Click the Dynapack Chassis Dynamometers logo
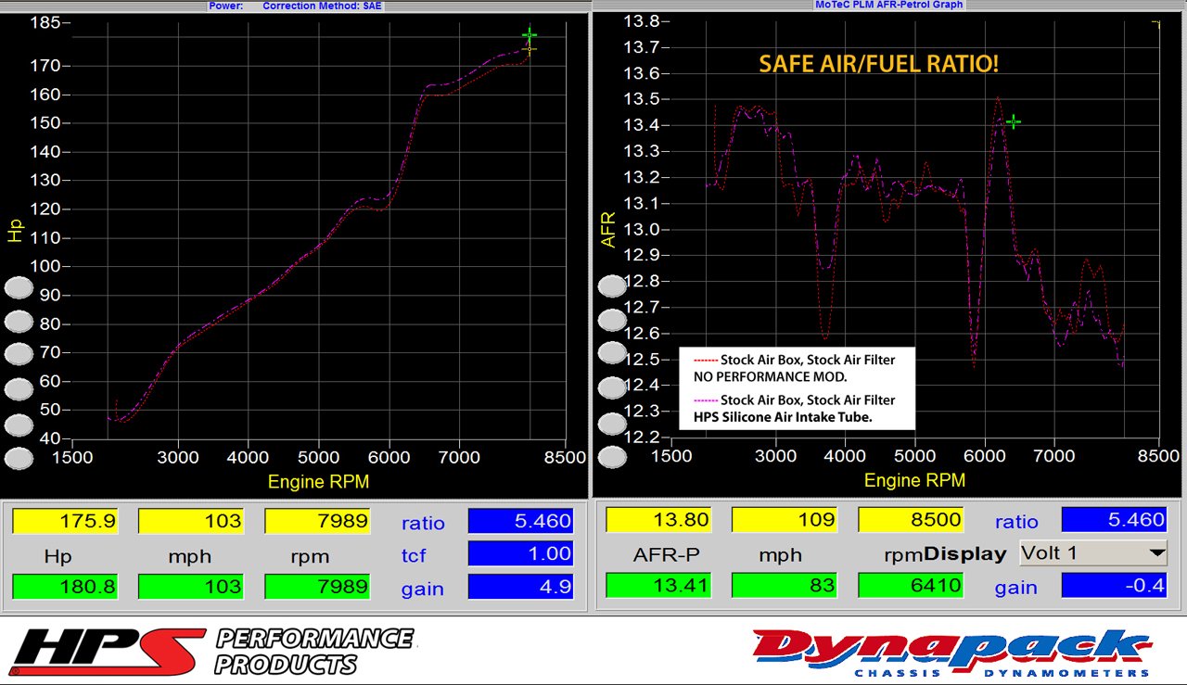The height and width of the screenshot is (685, 1187). tap(951, 652)
